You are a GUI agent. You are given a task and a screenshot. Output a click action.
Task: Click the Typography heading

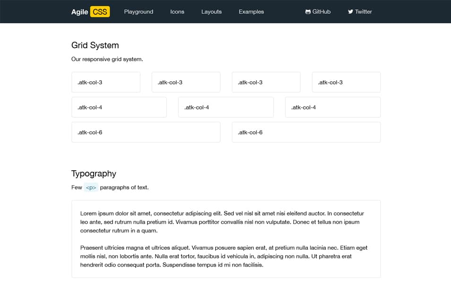pyautogui.click(x=94, y=174)
